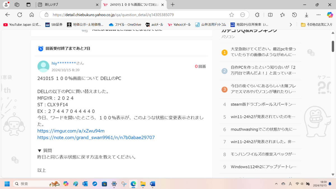Open clock showing 18:59 2024/10/15

[320, 184]
